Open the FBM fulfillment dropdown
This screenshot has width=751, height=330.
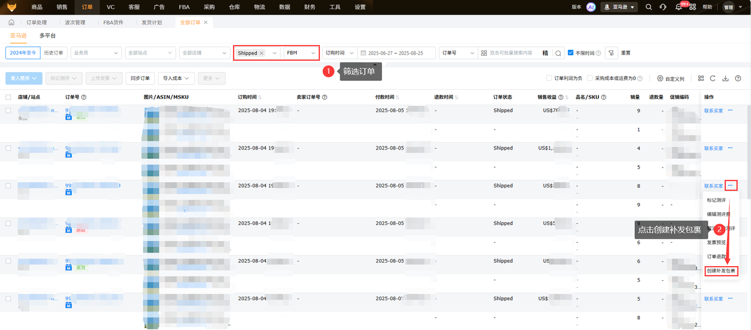point(301,53)
